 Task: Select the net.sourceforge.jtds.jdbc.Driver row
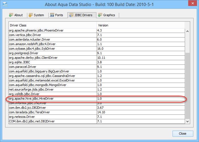click(97, 90)
